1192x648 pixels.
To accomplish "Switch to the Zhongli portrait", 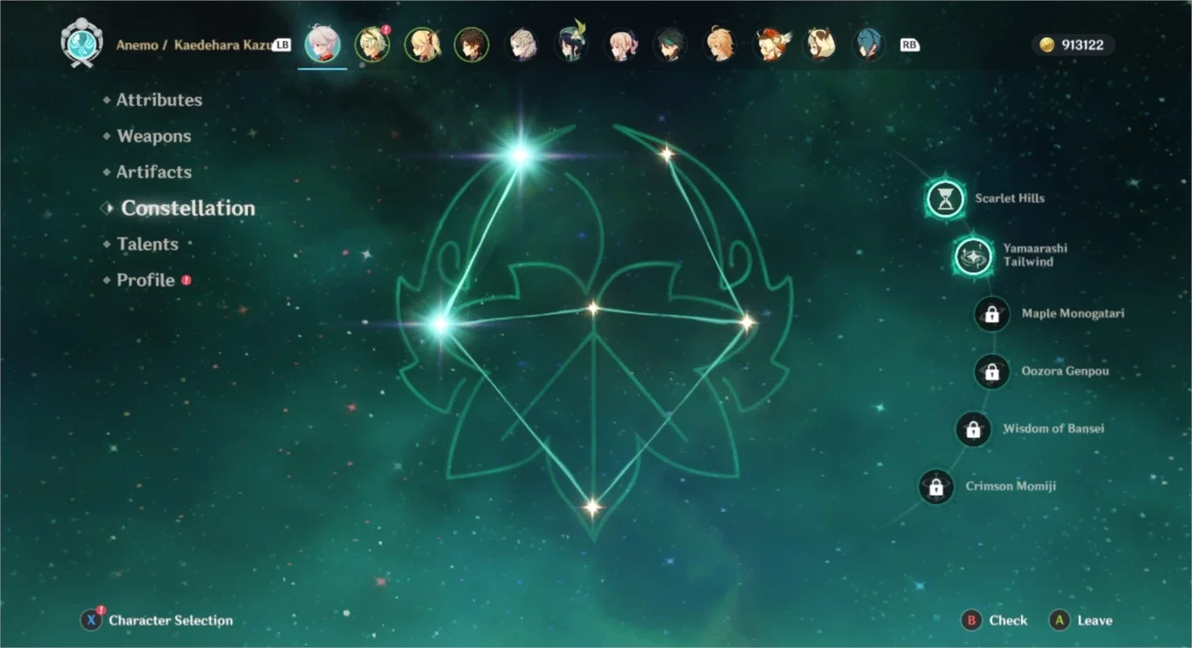I will click(472, 44).
